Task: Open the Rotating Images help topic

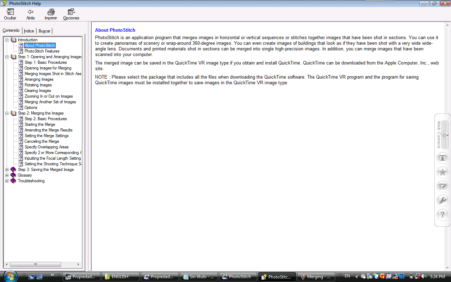Action: (38, 85)
